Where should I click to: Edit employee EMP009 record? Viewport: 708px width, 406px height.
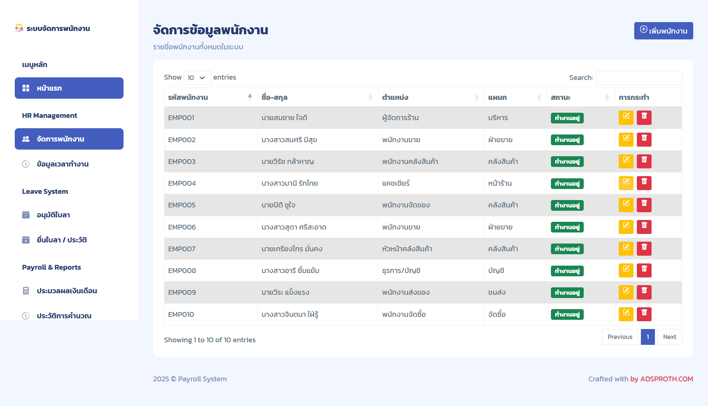626,292
